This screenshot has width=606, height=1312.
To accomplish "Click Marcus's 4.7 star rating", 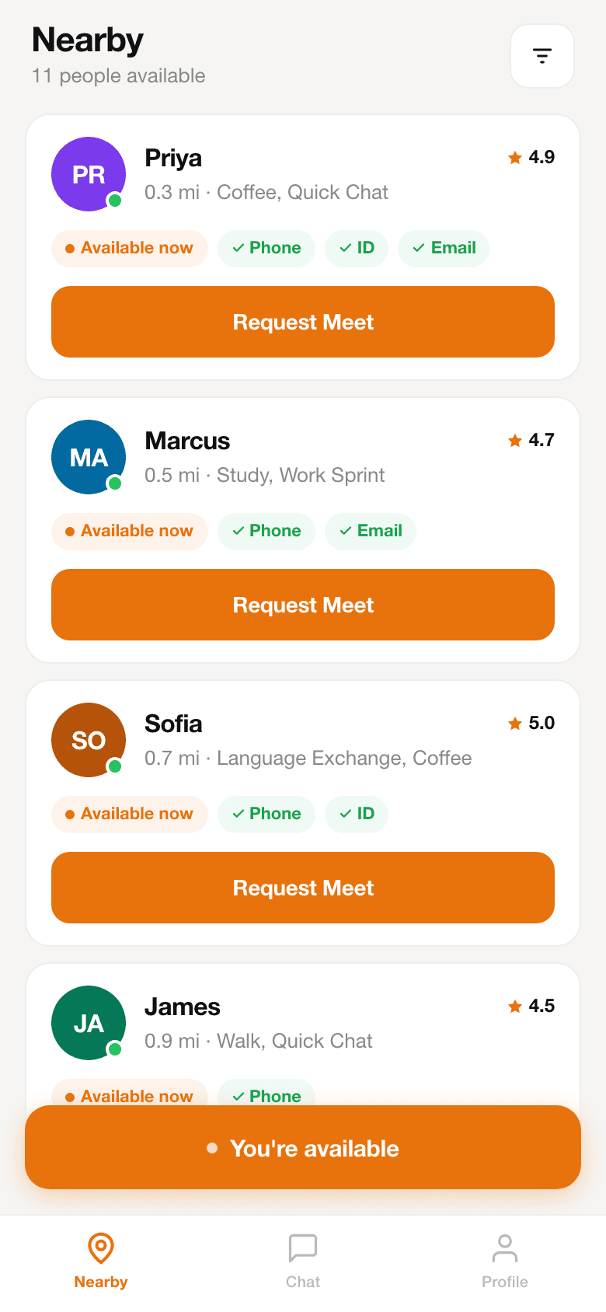I will point(531,441).
